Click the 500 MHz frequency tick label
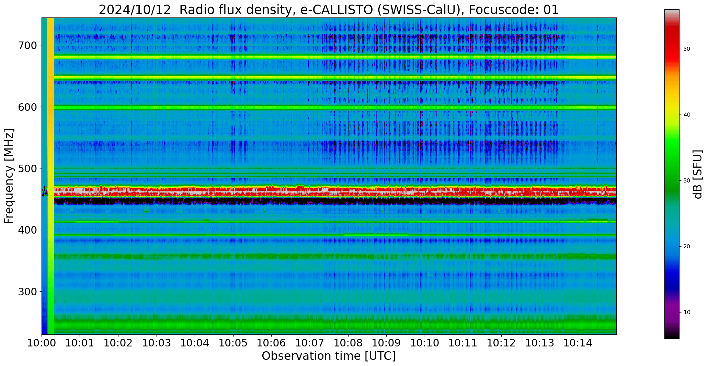 27,168
